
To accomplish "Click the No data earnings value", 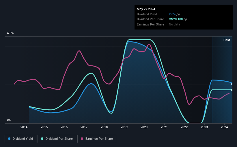I will point(174,24).
